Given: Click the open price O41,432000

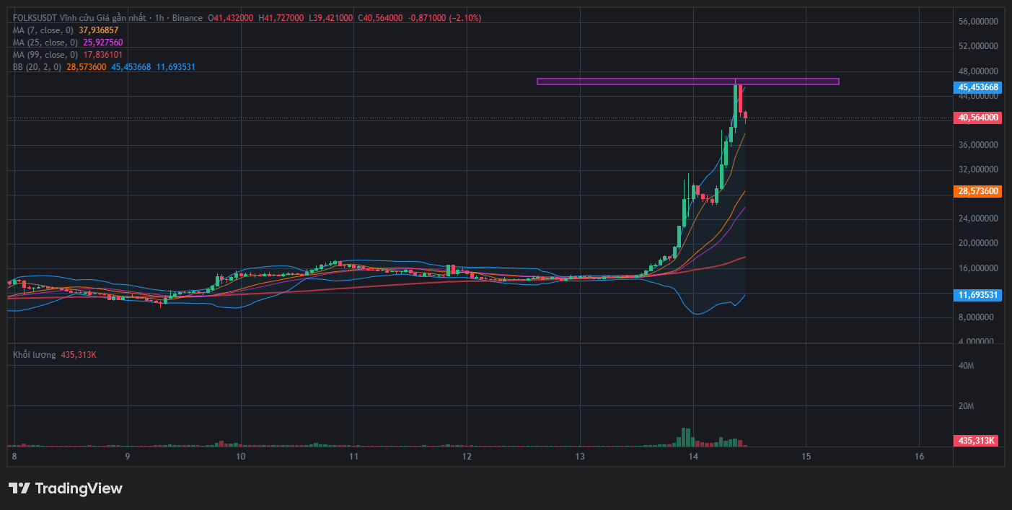Looking at the screenshot, I should click(x=231, y=17).
